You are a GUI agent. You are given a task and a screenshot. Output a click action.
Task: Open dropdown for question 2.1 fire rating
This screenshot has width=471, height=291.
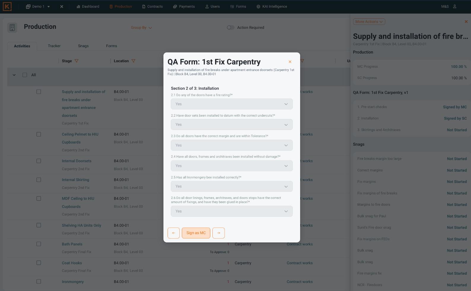coord(231,104)
